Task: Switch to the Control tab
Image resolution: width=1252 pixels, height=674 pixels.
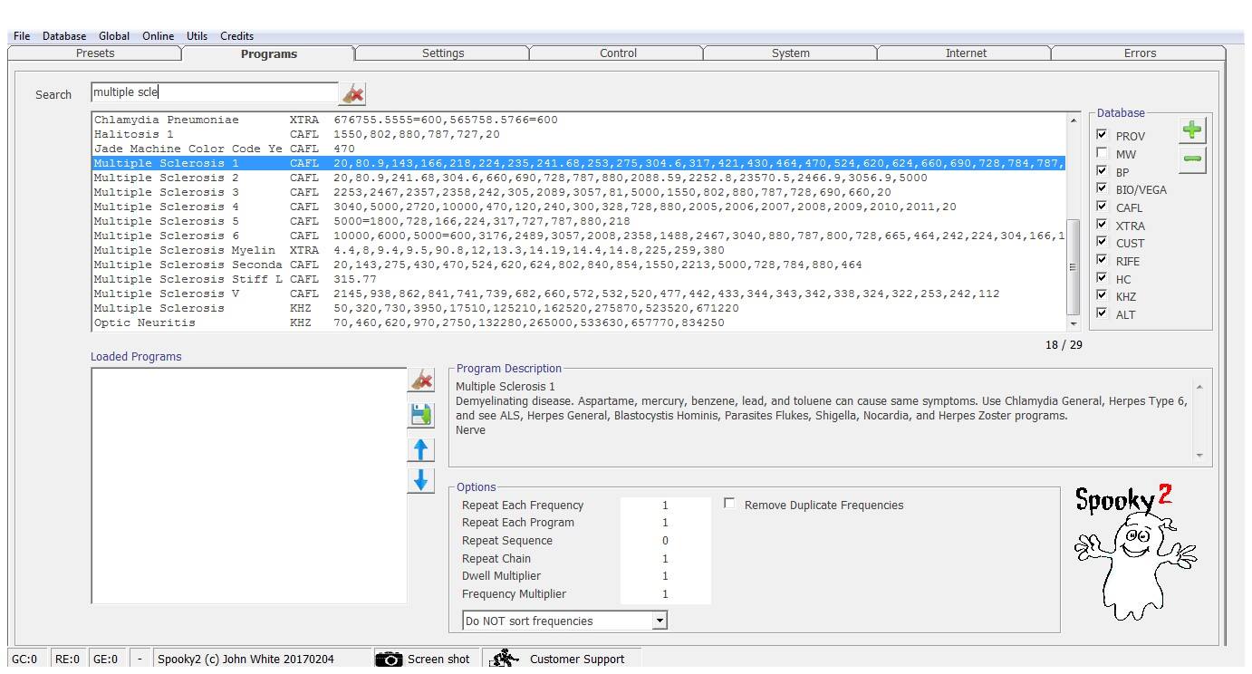Action: (x=618, y=53)
